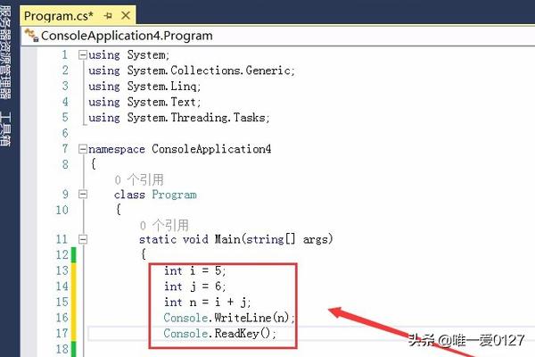Collapse the class Program block

pos(84,195)
